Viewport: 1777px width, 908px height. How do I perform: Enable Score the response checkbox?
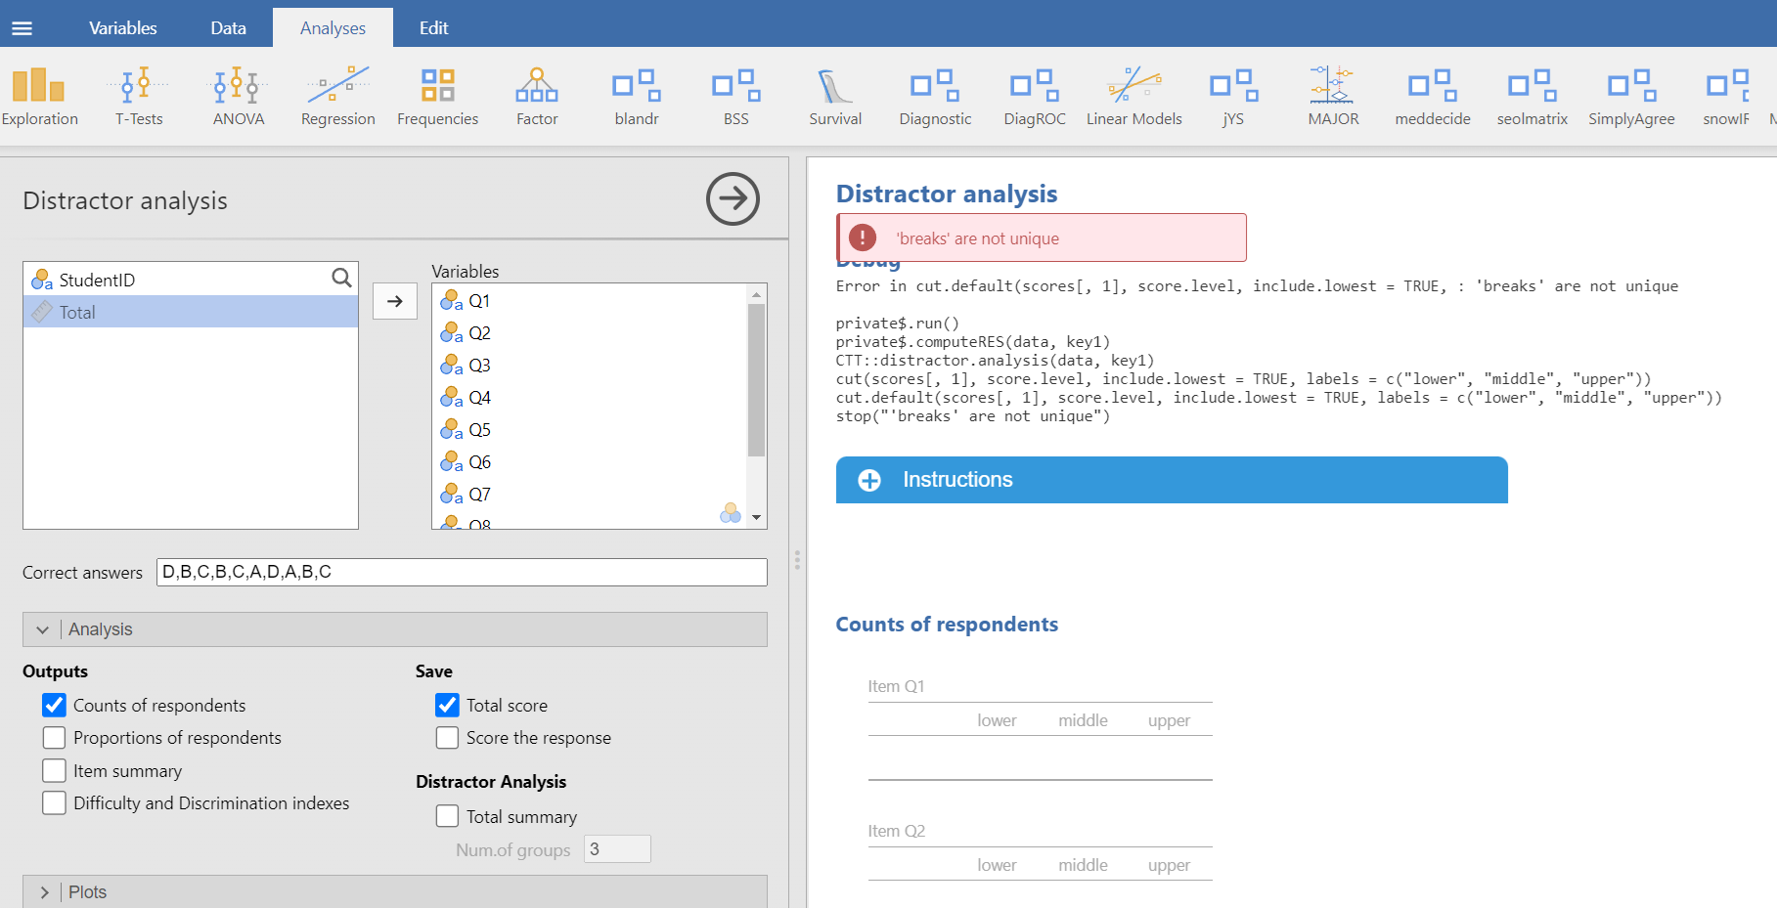point(447,738)
